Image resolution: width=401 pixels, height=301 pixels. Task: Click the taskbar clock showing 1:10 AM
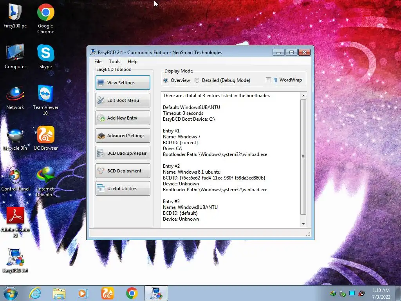pyautogui.click(x=381, y=294)
